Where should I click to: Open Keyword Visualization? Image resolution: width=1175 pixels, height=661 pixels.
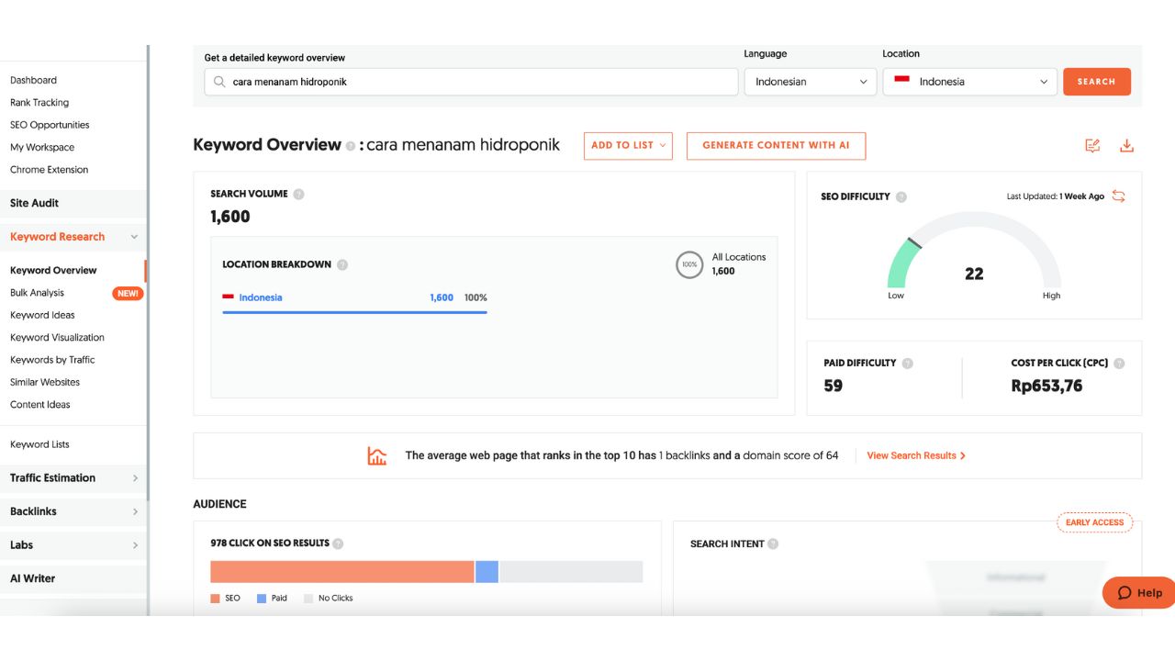point(57,338)
